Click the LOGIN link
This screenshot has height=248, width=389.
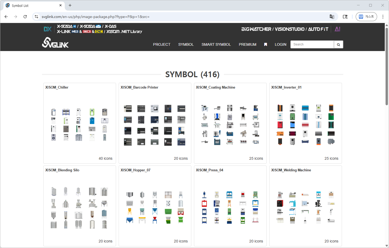(x=281, y=44)
